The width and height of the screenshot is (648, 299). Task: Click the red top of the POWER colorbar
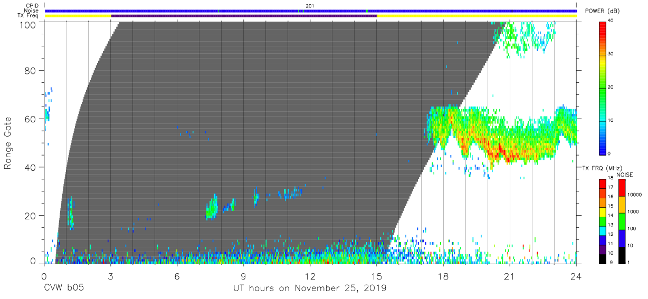pos(603,25)
